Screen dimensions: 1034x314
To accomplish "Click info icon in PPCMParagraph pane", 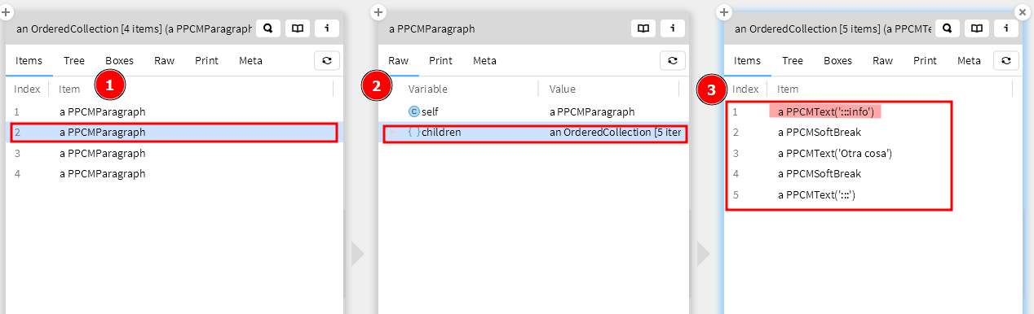I will 673,28.
